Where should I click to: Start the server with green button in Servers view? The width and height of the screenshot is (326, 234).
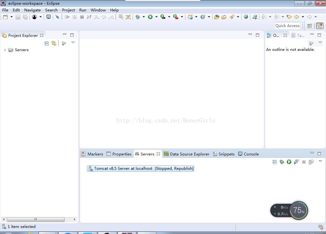pyautogui.click(x=289, y=162)
